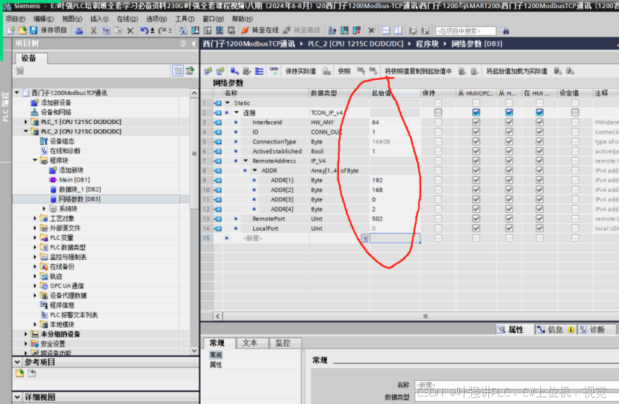Click the Monitor all glasses icon
The height and width of the screenshot is (404, 619).
click(x=273, y=71)
